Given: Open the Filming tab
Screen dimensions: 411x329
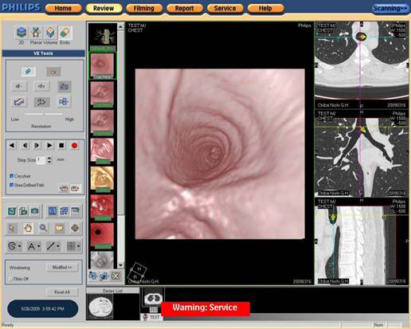Looking at the screenshot, I should [x=144, y=9].
